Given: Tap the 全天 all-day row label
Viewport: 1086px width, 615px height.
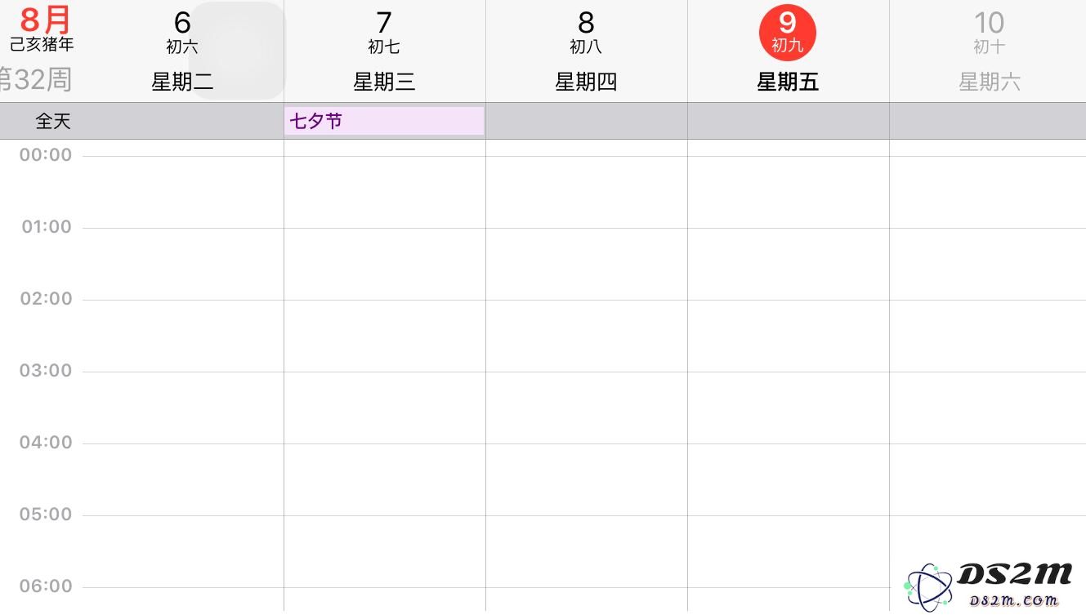Looking at the screenshot, I should [53, 121].
